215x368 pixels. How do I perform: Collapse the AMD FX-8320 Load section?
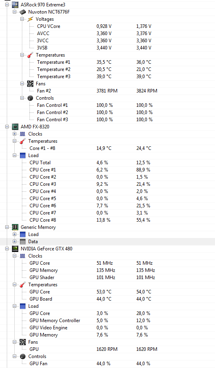click(x=15, y=155)
